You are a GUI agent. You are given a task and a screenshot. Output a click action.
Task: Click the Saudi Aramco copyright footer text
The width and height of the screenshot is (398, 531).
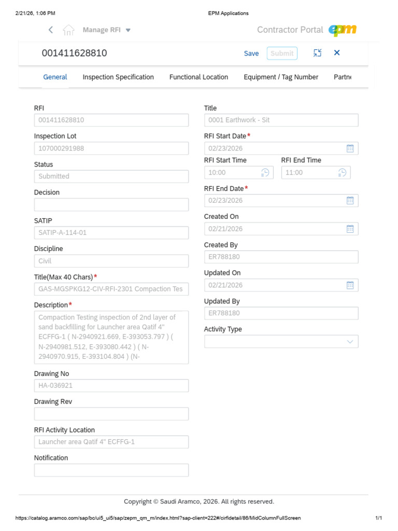[x=199, y=501]
